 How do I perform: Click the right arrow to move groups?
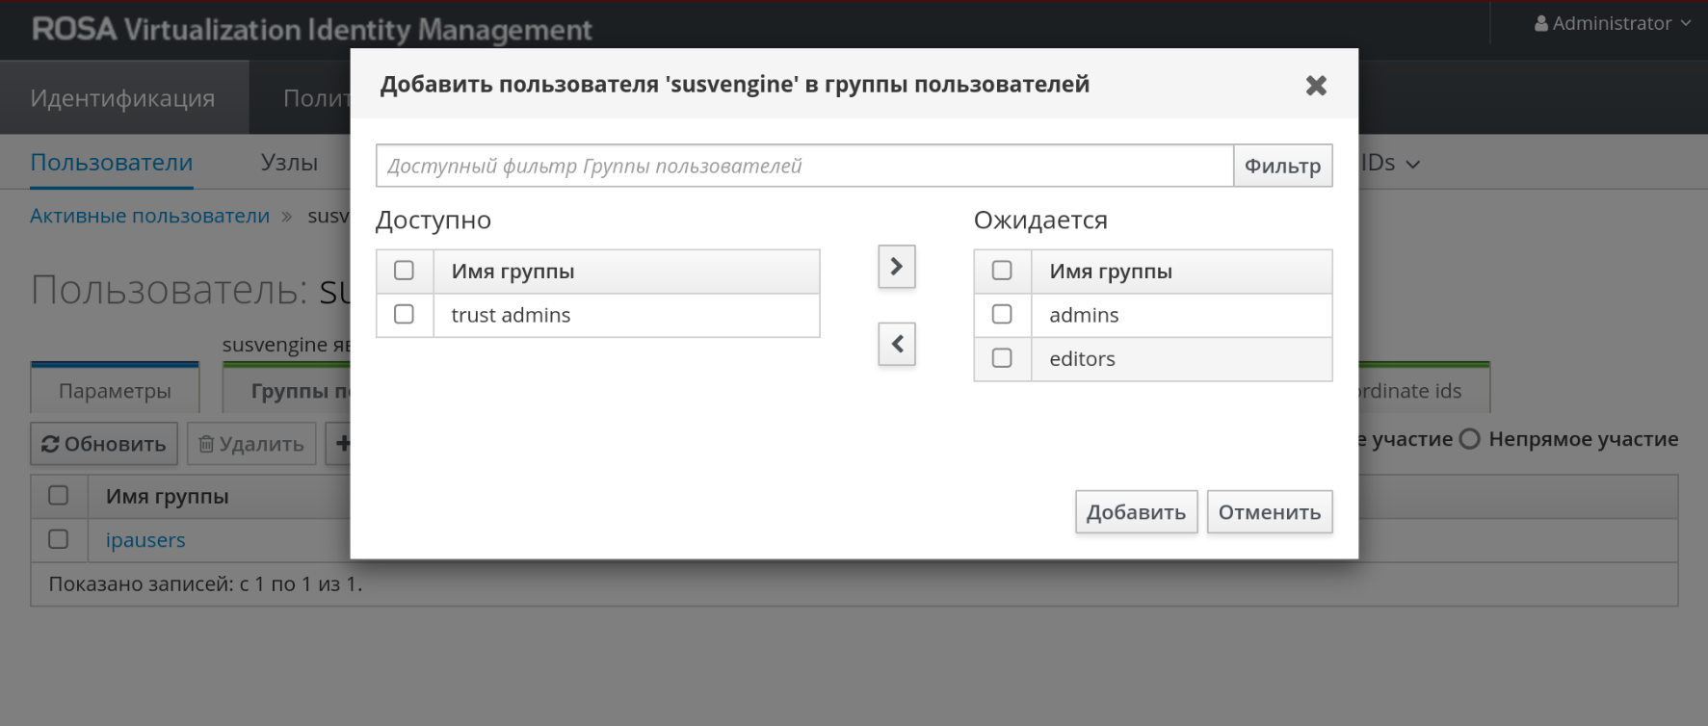point(896,267)
